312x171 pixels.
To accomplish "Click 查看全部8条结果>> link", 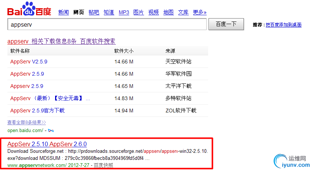I will tap(27, 122).
